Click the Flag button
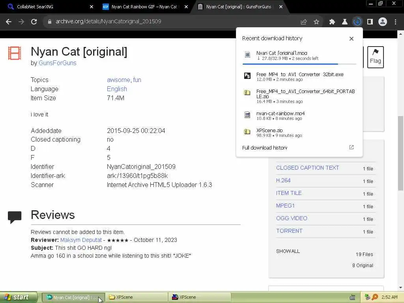The height and width of the screenshot is (303, 404). (x=376, y=57)
